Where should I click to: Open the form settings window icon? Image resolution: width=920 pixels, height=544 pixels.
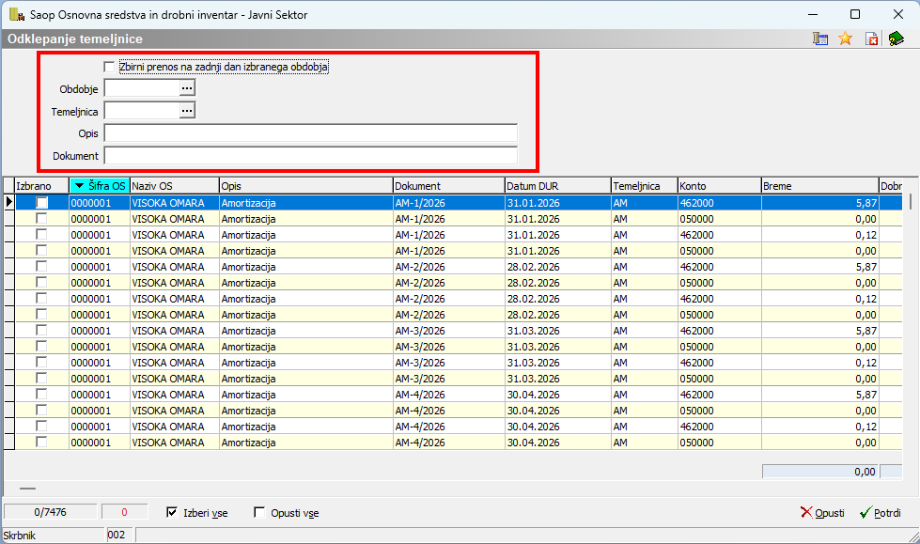820,39
